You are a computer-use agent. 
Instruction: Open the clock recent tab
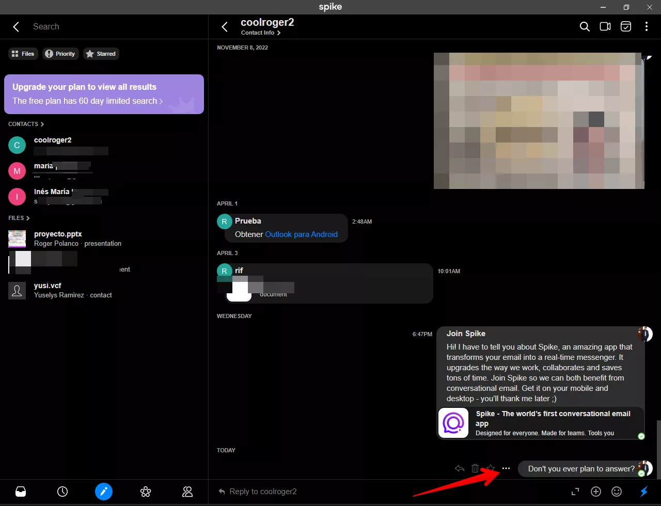pyautogui.click(x=62, y=492)
